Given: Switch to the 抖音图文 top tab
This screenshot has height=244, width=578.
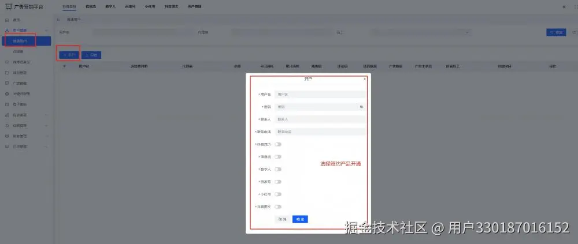Looking at the screenshot, I should pos(172,6).
